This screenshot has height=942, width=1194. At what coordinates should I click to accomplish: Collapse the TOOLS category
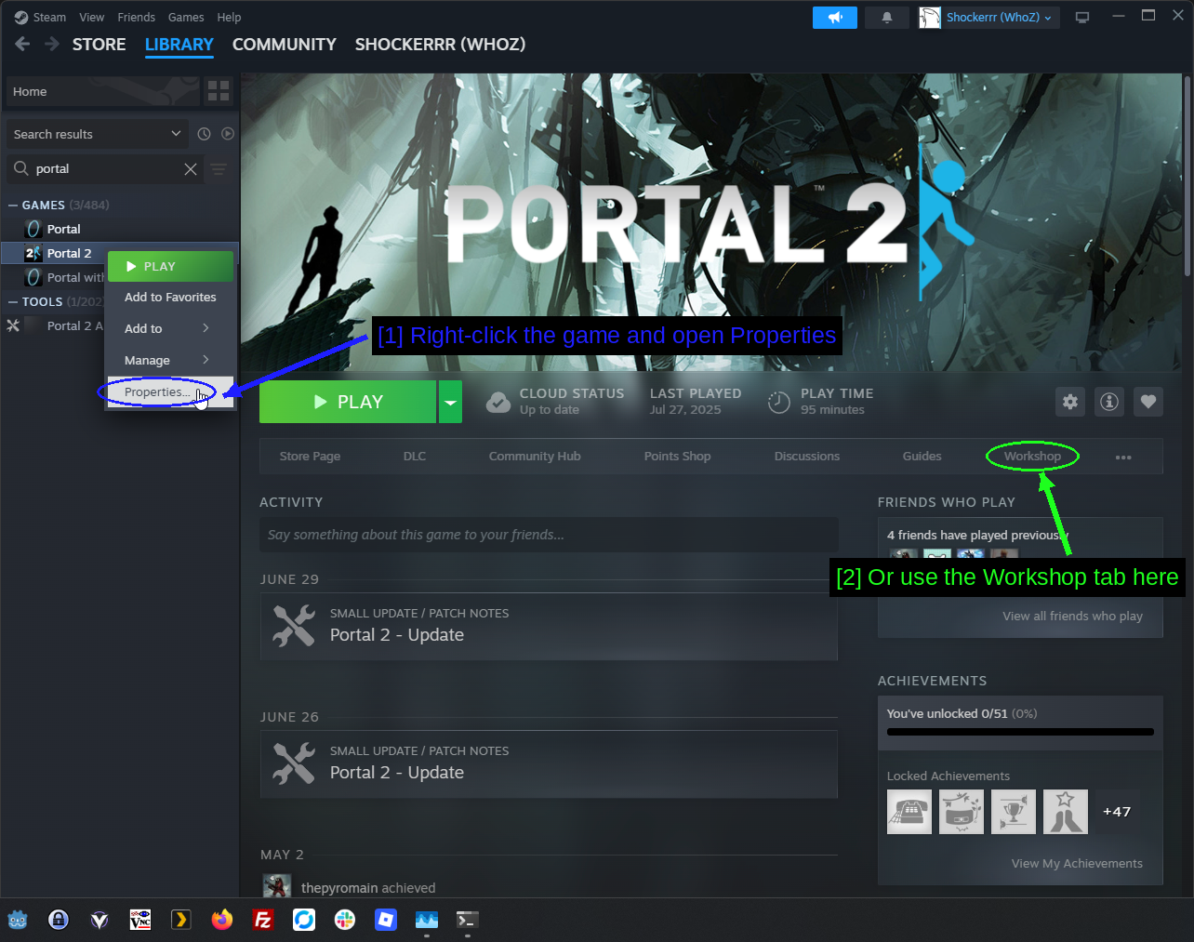13,301
